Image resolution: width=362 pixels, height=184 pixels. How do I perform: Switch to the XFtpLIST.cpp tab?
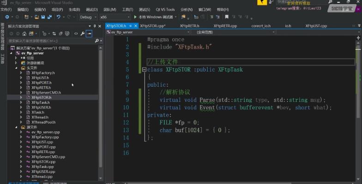coord(316,26)
